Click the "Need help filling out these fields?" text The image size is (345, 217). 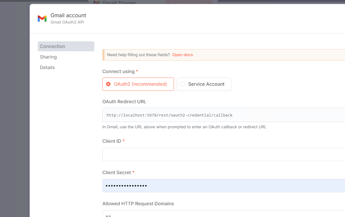[x=138, y=55]
